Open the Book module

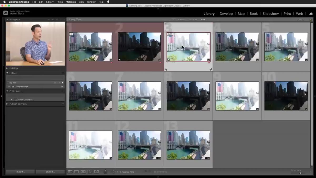click(254, 14)
